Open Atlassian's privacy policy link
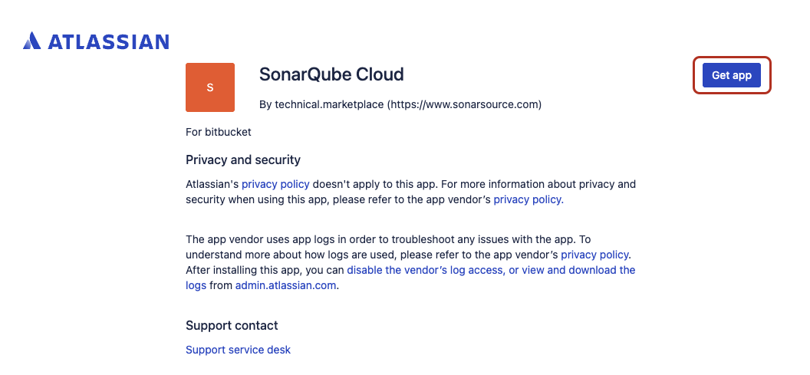The image size is (810, 375). (276, 184)
